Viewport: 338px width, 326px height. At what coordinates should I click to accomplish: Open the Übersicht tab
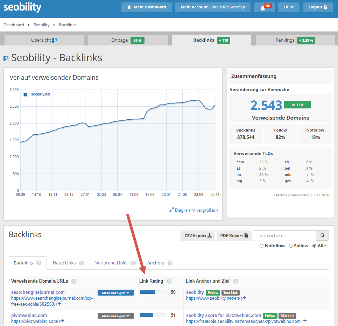(44, 40)
